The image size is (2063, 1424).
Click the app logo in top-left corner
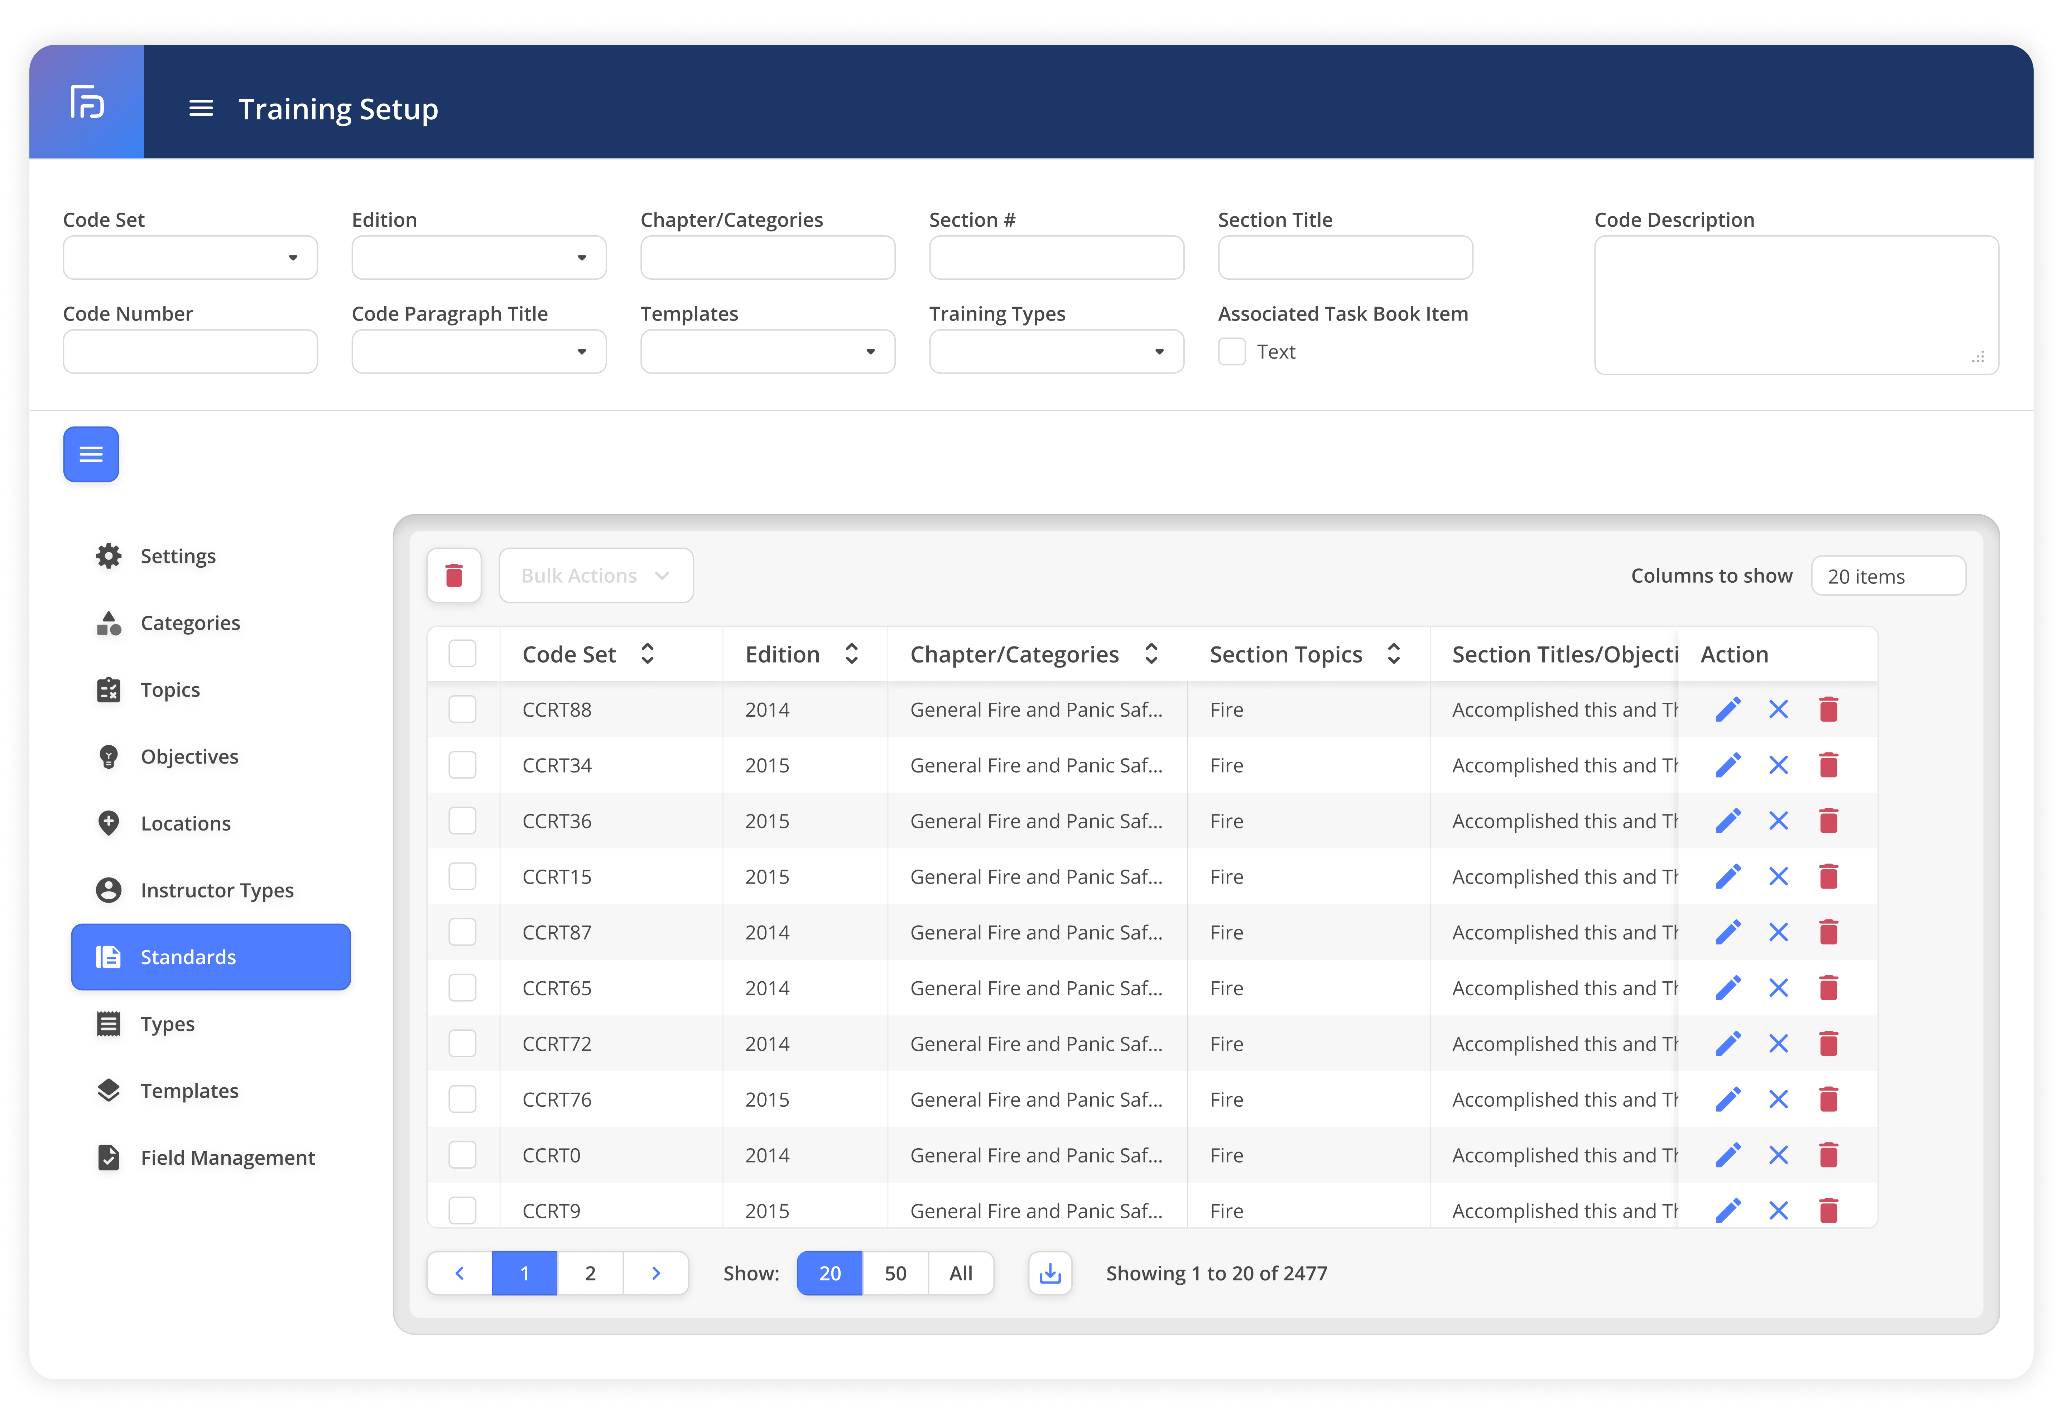[x=87, y=102]
